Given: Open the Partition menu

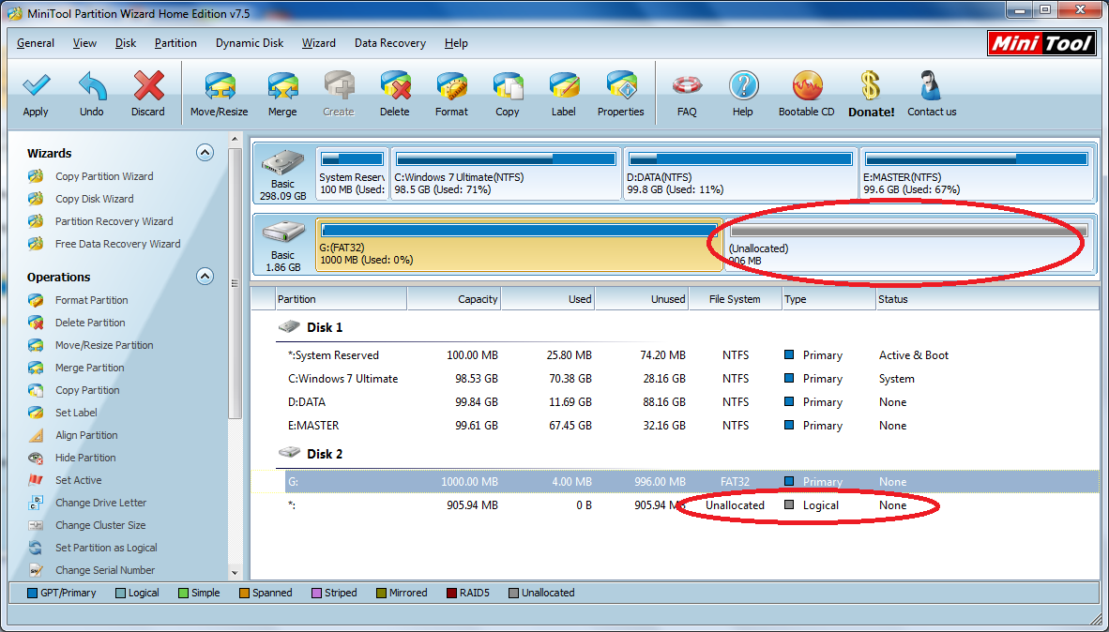Looking at the screenshot, I should pyautogui.click(x=175, y=43).
